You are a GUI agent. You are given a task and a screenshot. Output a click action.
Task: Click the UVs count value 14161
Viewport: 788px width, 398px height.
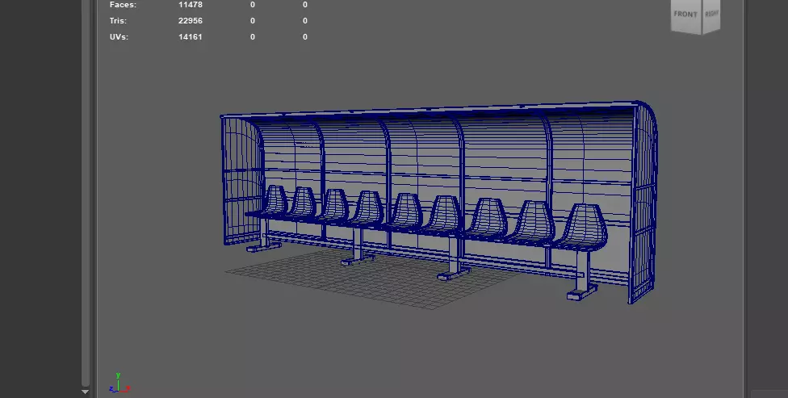point(191,36)
